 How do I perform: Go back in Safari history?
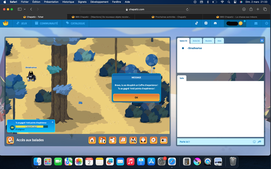pos(31,9)
